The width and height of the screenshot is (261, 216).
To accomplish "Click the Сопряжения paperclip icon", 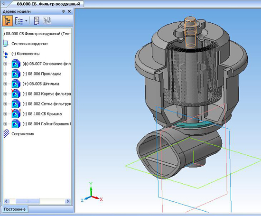I will click(6, 134).
